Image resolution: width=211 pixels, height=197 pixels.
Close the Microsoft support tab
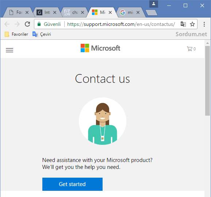pyautogui.click(x=110, y=12)
